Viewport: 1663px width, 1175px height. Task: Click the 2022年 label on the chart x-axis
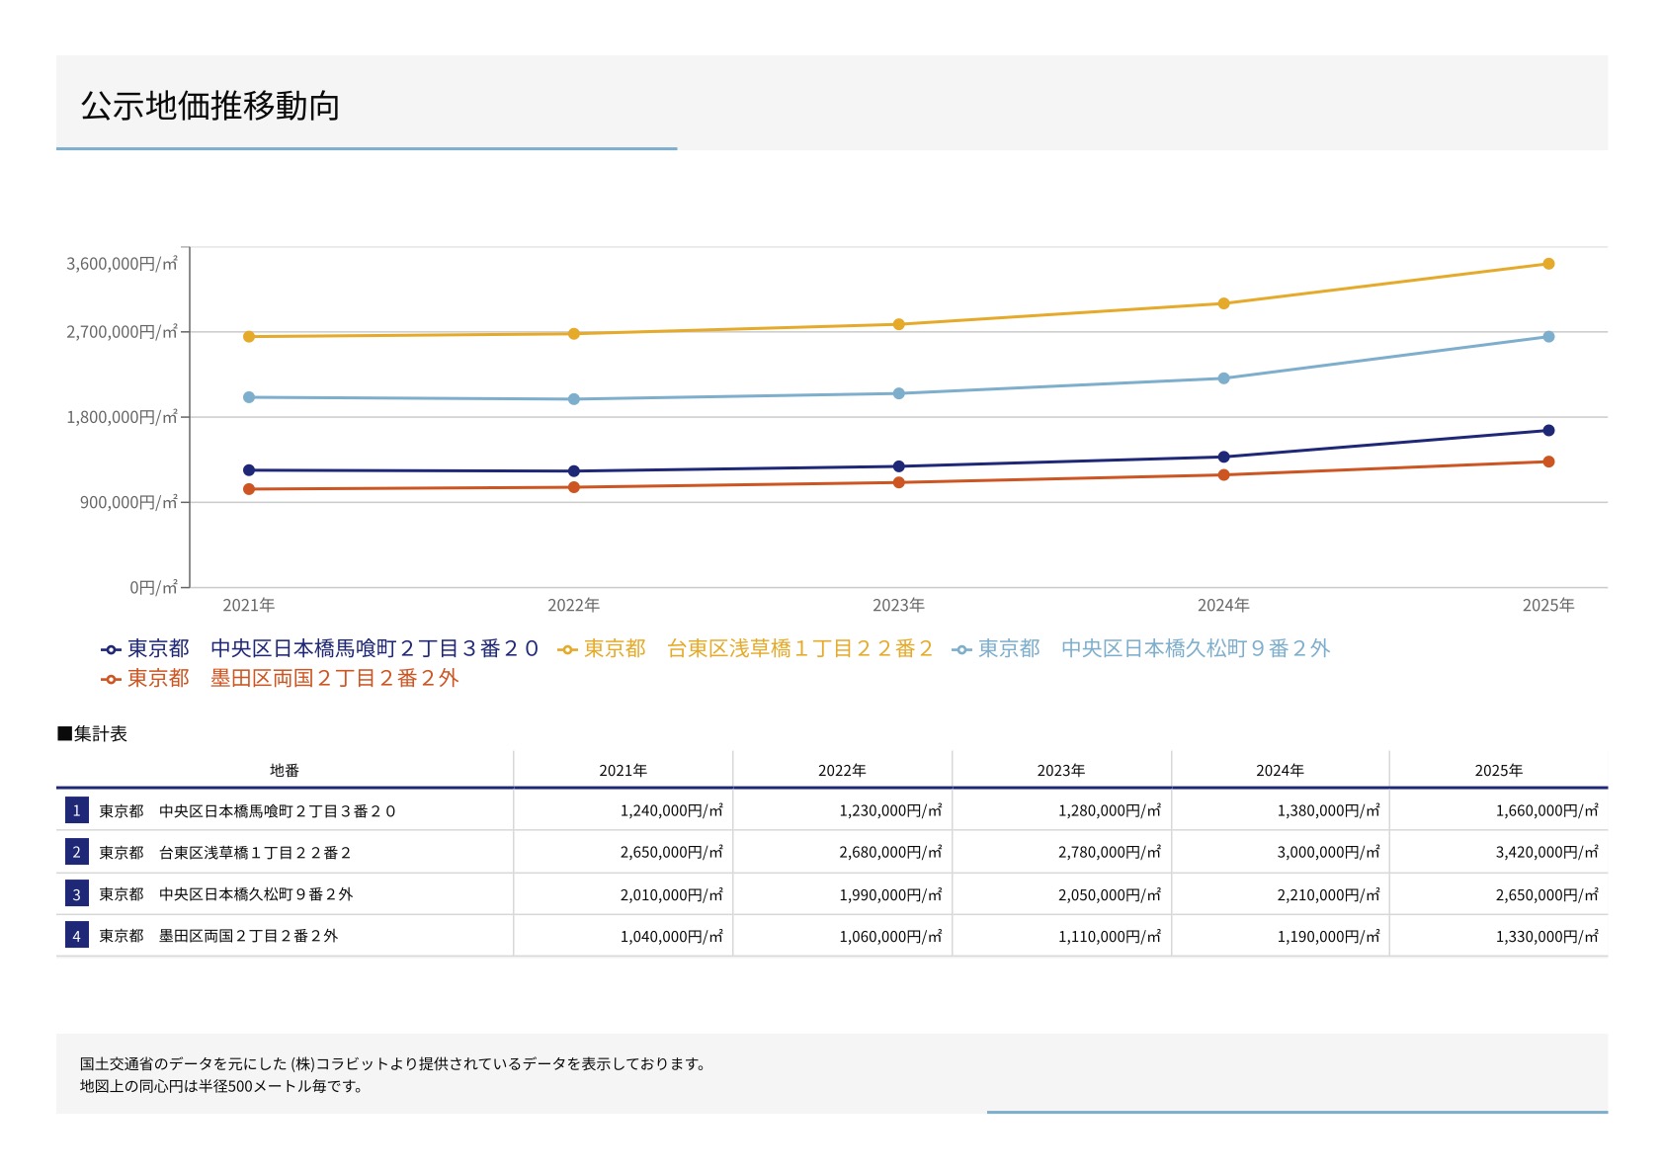(x=573, y=606)
